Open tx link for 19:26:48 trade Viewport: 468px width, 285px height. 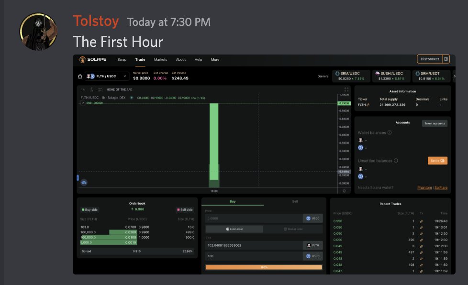(422, 221)
